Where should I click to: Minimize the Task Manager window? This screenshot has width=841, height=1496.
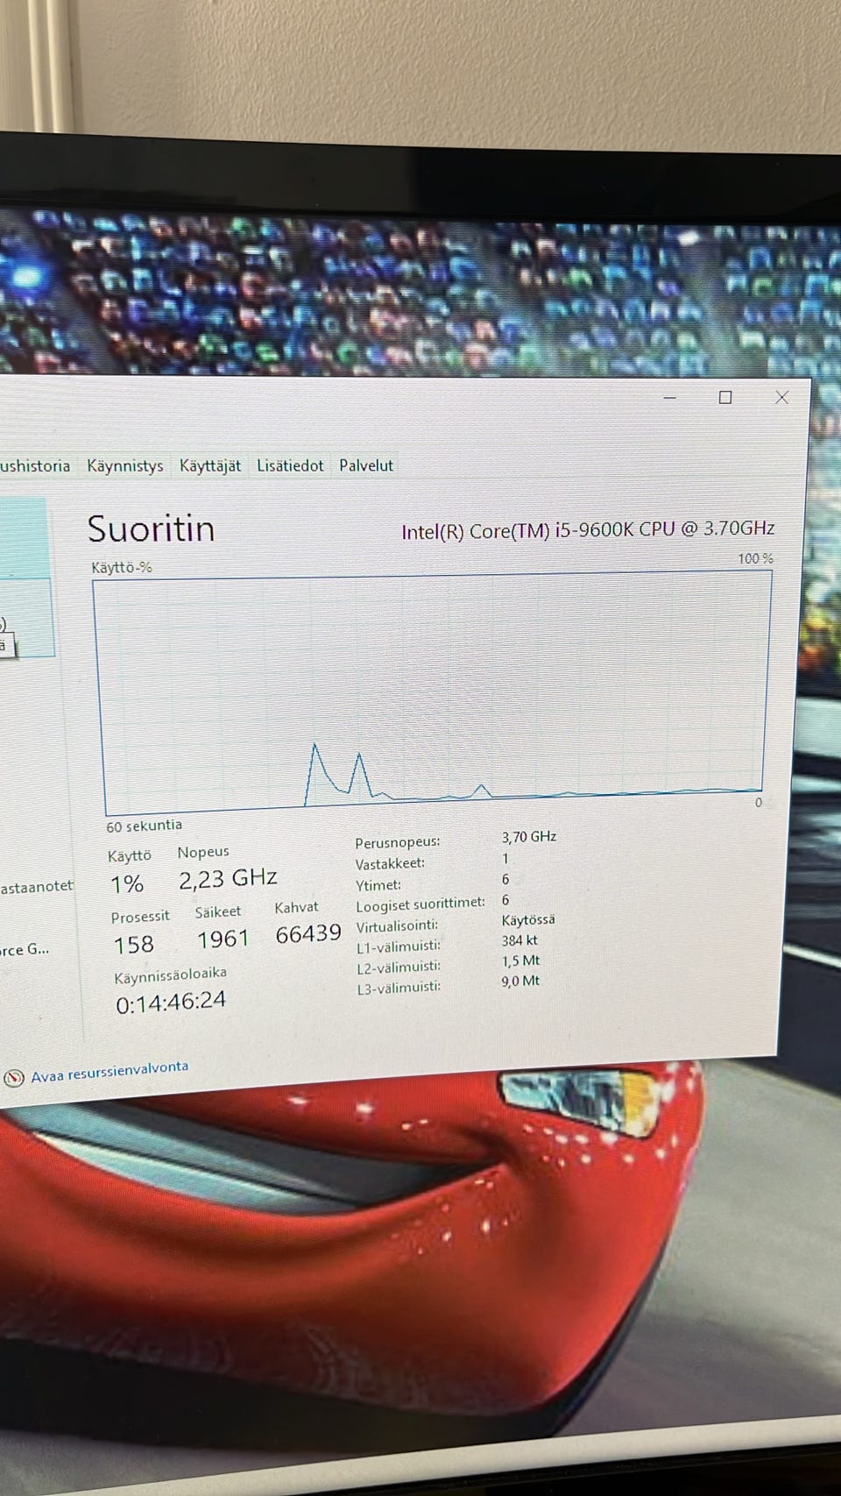(670, 398)
